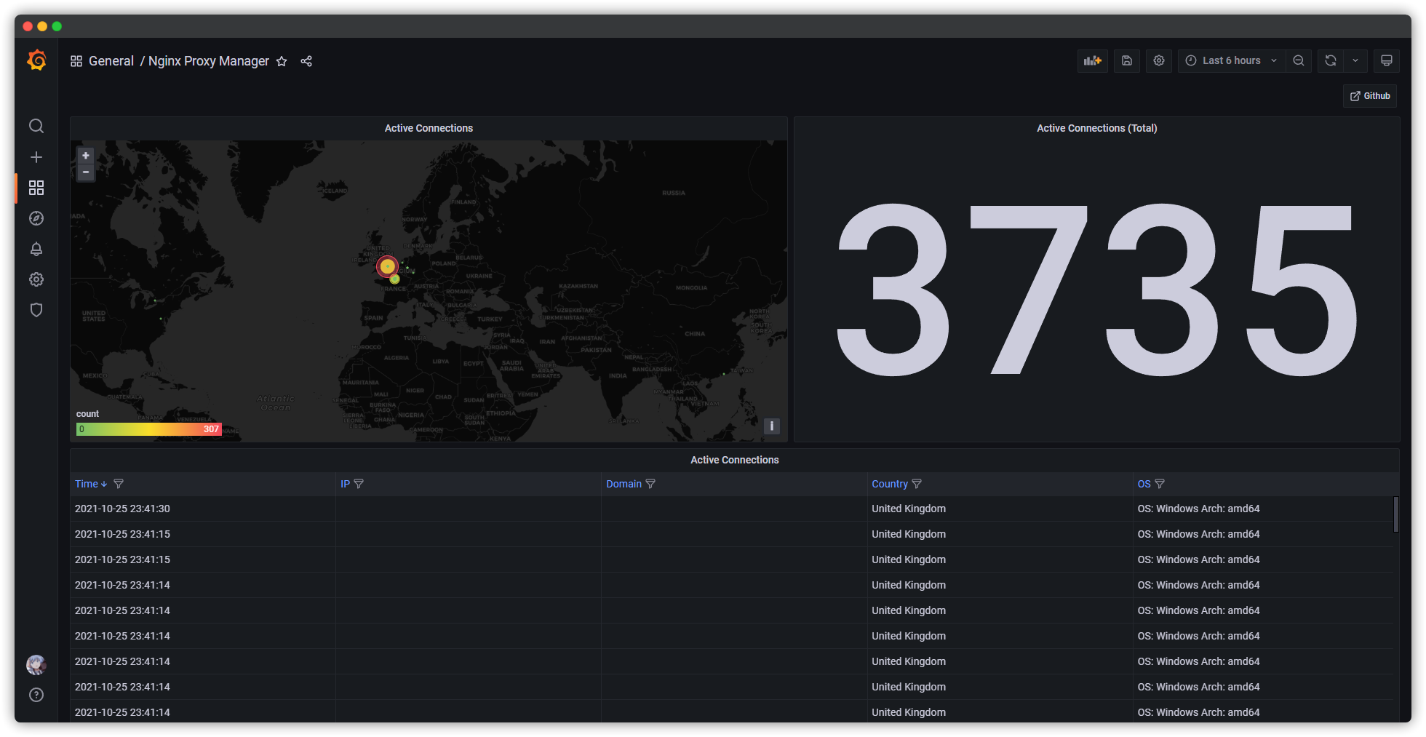Image resolution: width=1426 pixels, height=737 pixels.
Task: Cycle view mode with monitor icon
Action: tap(1387, 60)
